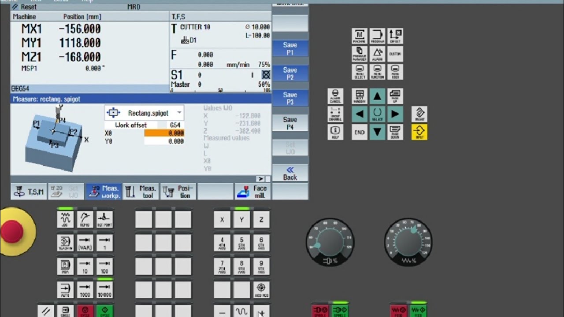Image resolution: width=564 pixels, height=317 pixels.
Task: Select the 7th axis key
Action: [x=222, y=266]
